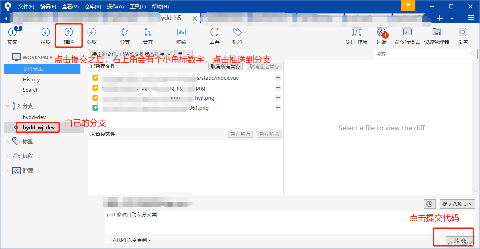480x249 pixels.
Task: Toggle 立即推送变更到 checkbox
Action: [107, 240]
